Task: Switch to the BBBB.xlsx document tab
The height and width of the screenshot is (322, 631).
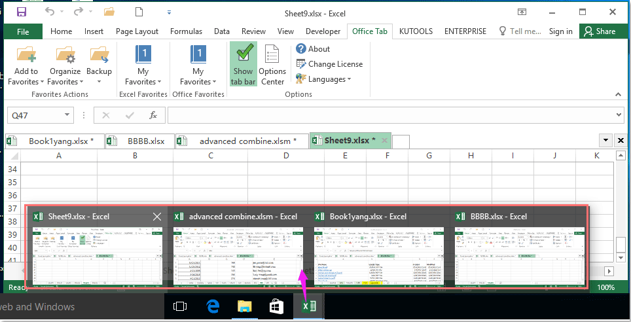Action: (x=140, y=141)
